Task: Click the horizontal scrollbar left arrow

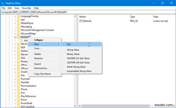Action: coord(80,106)
